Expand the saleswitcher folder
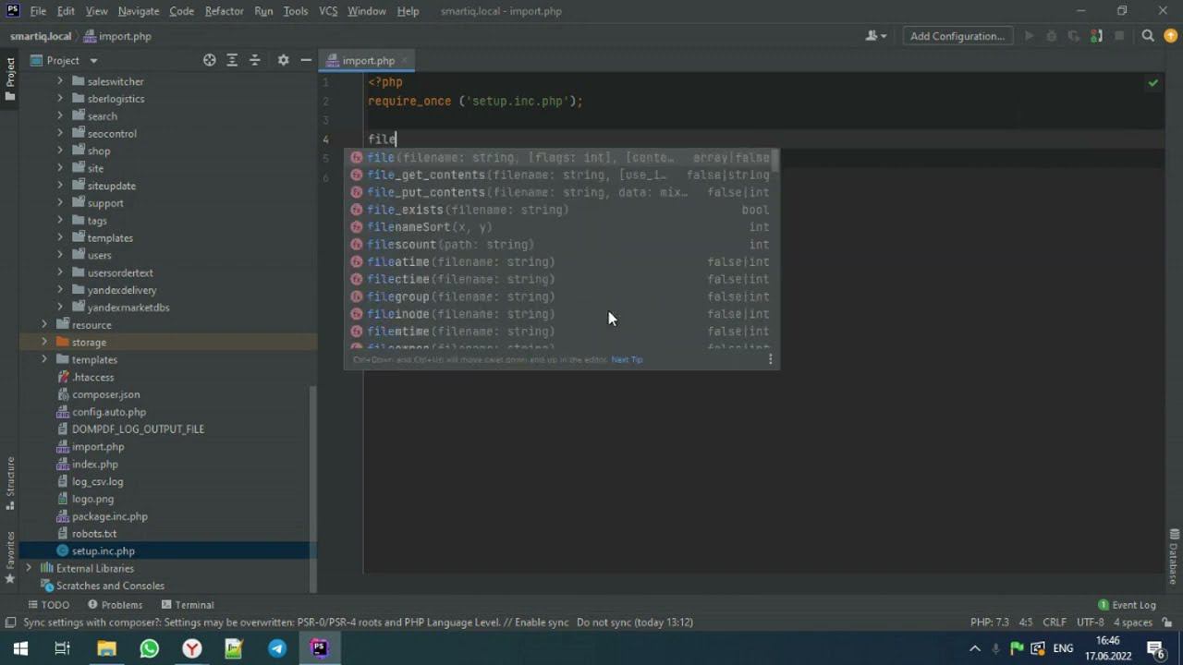 60,81
